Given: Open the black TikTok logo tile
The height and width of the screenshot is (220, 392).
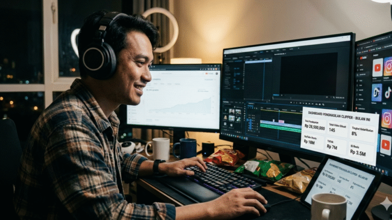Looking at the screenshot, I should 388,93.
